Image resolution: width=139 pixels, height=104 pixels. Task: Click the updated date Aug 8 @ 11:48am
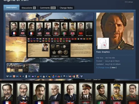pyautogui.click(x=113, y=64)
